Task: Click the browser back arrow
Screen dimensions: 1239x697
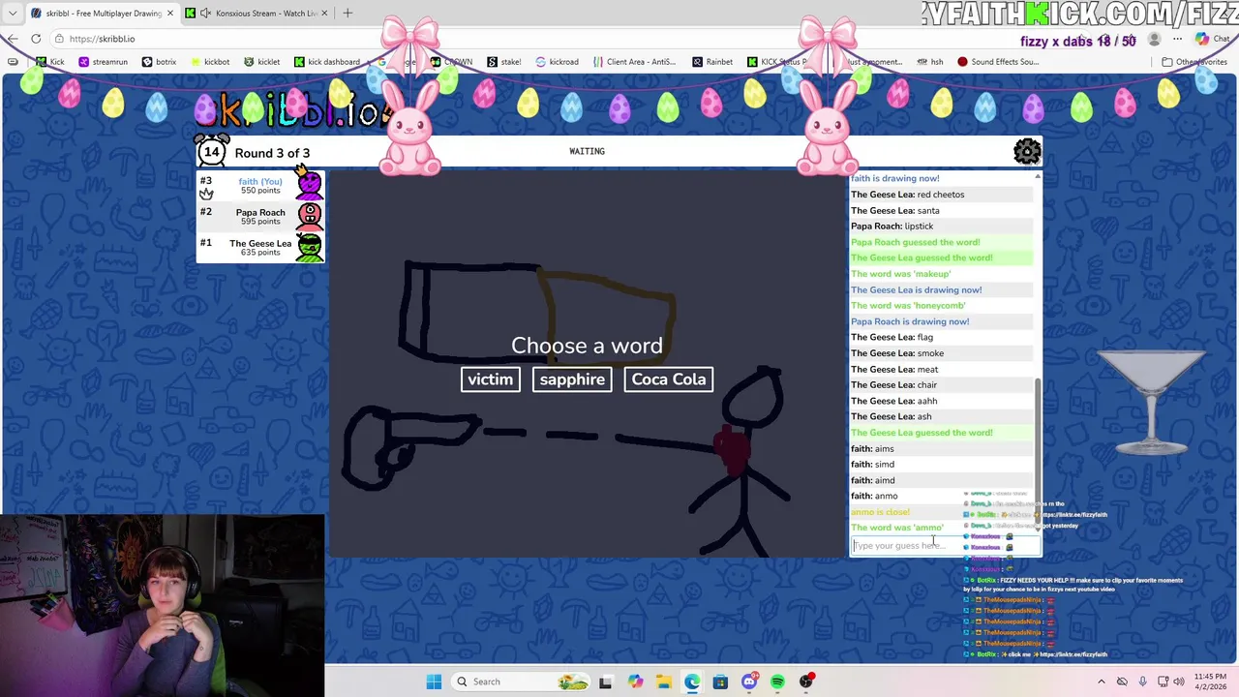Action: 13,39
